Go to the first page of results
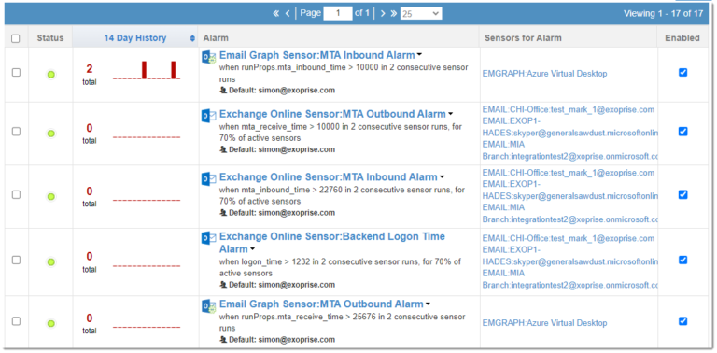Image resolution: width=717 pixels, height=353 pixels. point(275,14)
